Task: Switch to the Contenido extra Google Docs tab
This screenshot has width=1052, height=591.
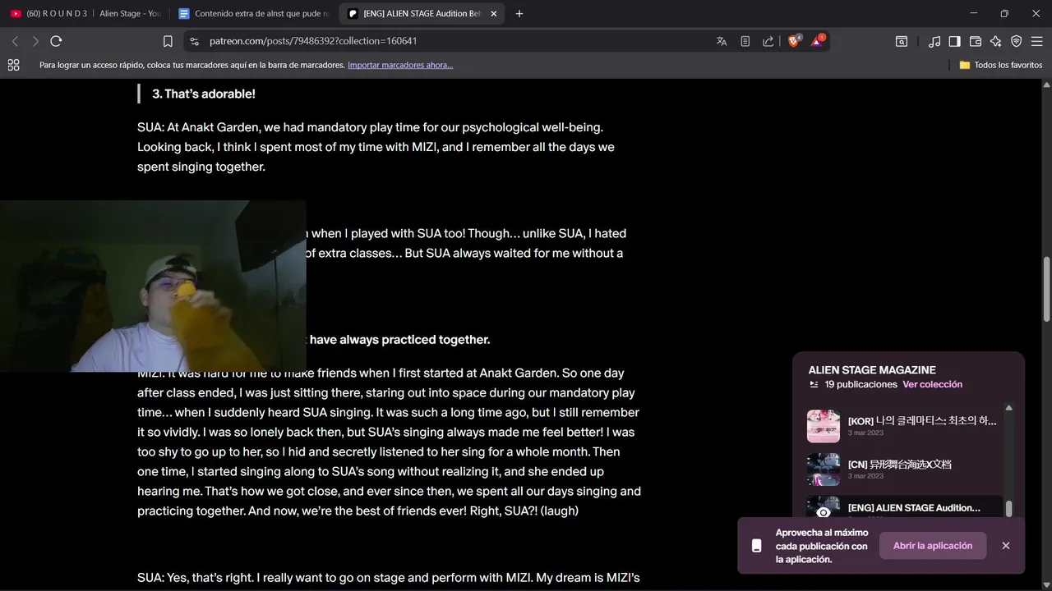Action: click(x=253, y=13)
